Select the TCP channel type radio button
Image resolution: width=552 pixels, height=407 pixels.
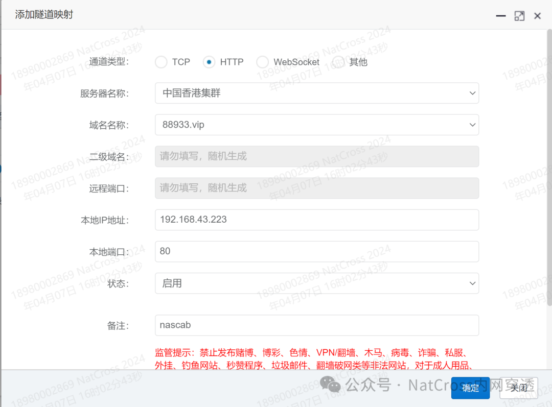click(161, 62)
